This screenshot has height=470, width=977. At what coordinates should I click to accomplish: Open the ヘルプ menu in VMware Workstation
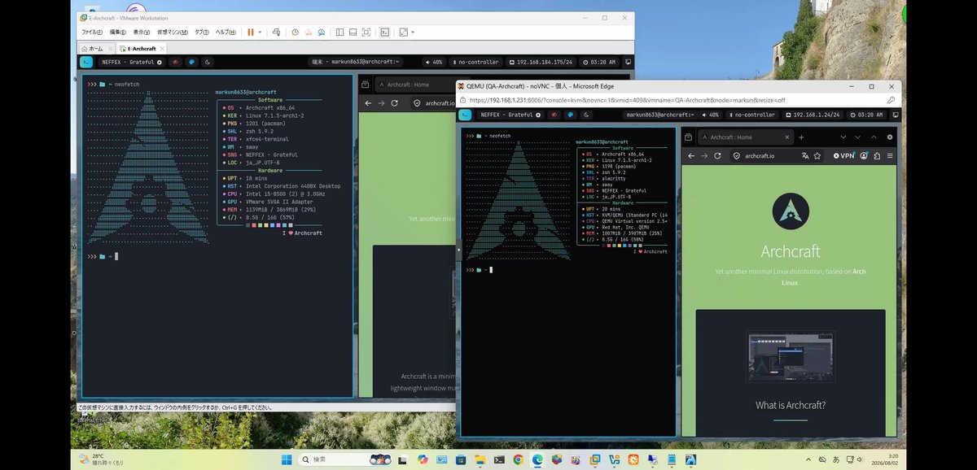(225, 33)
